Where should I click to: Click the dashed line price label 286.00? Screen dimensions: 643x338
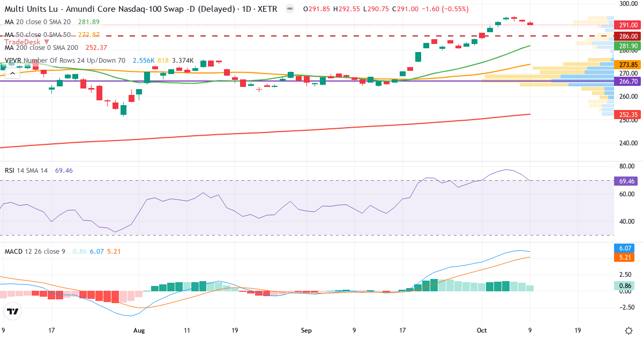click(627, 36)
